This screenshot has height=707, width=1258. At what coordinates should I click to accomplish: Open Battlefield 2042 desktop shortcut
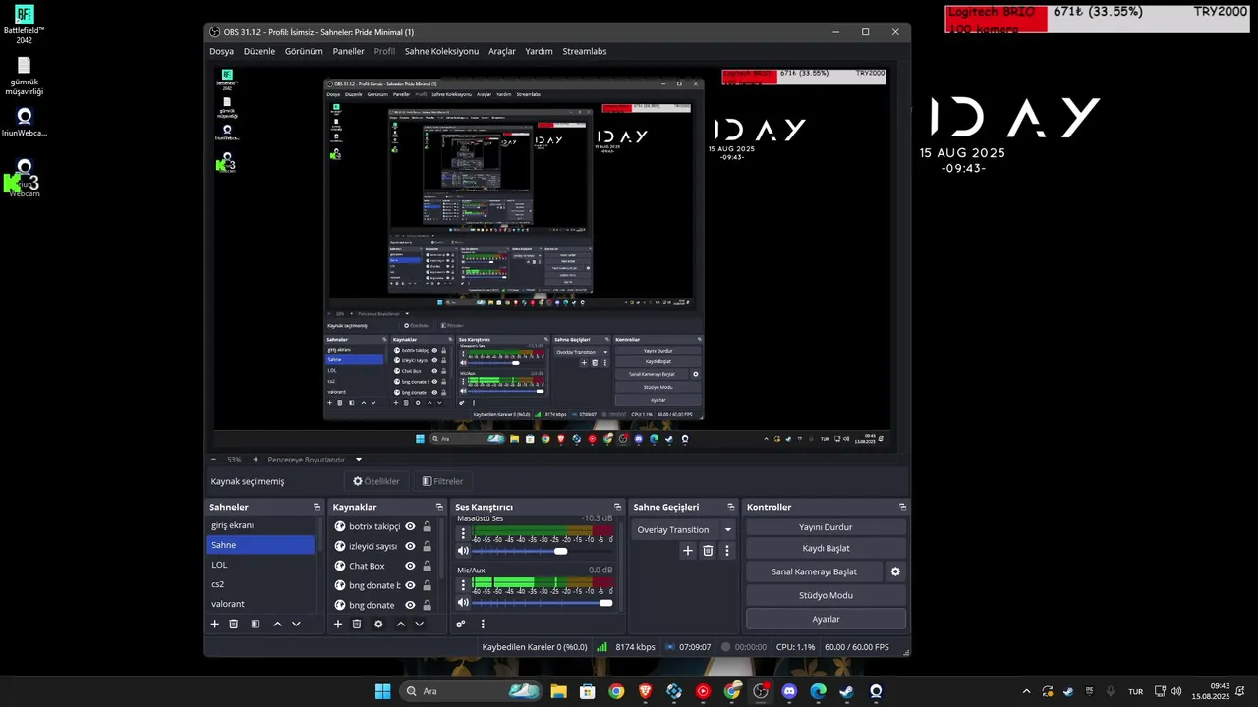pyautogui.click(x=25, y=25)
